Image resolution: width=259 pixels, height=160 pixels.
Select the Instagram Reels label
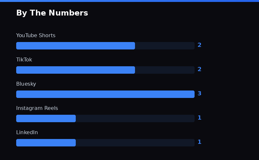[37, 108]
